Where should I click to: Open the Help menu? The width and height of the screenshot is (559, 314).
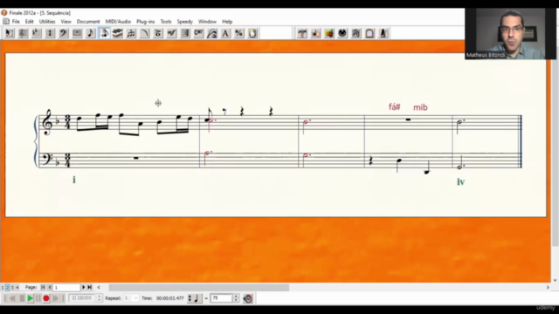coord(227,21)
